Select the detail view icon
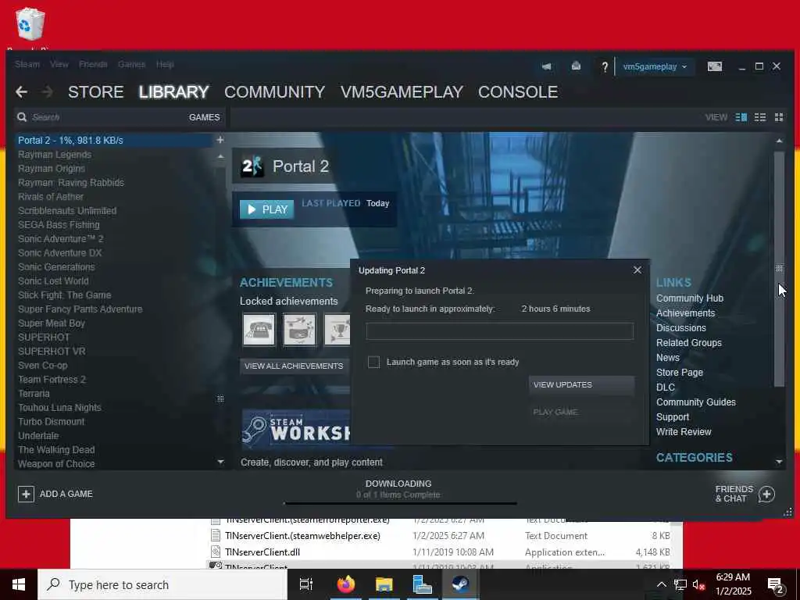This screenshot has height=600, width=800. [741, 117]
